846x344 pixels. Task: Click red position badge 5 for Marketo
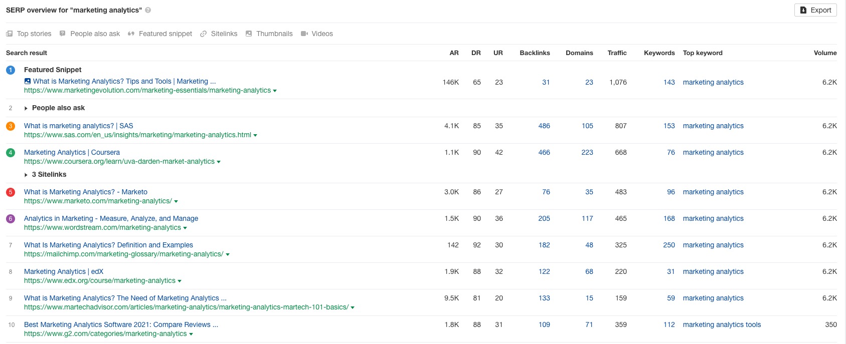tap(11, 192)
